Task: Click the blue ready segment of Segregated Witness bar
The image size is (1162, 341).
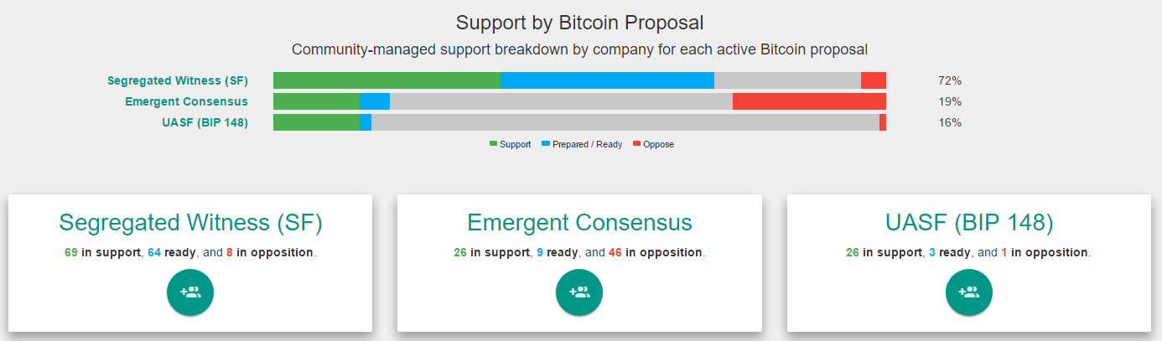Action: tap(608, 80)
